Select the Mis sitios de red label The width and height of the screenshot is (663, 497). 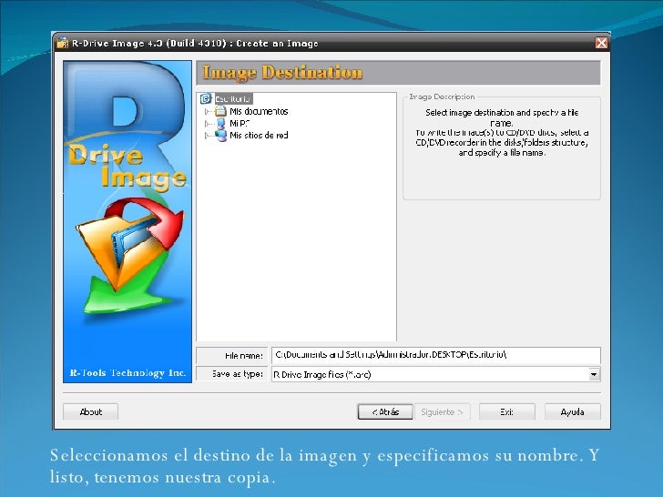coord(259,136)
